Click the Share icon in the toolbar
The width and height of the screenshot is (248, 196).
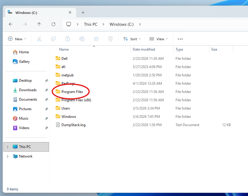(96, 38)
